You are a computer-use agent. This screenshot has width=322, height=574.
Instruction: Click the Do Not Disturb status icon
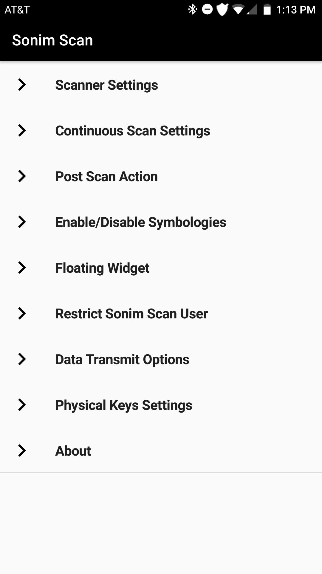click(207, 10)
